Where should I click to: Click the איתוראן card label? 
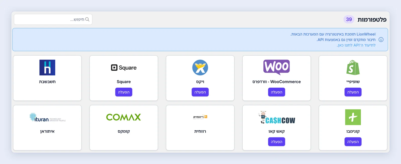(x=47, y=131)
